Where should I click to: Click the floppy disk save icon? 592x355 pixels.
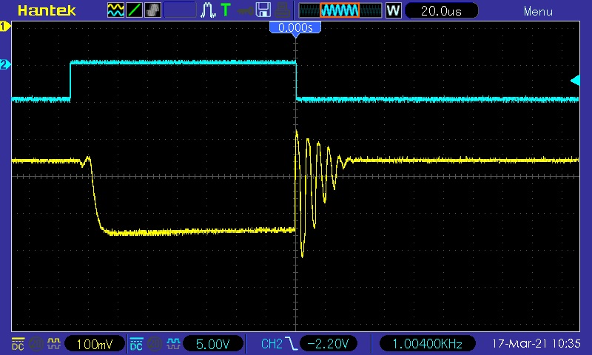click(263, 10)
